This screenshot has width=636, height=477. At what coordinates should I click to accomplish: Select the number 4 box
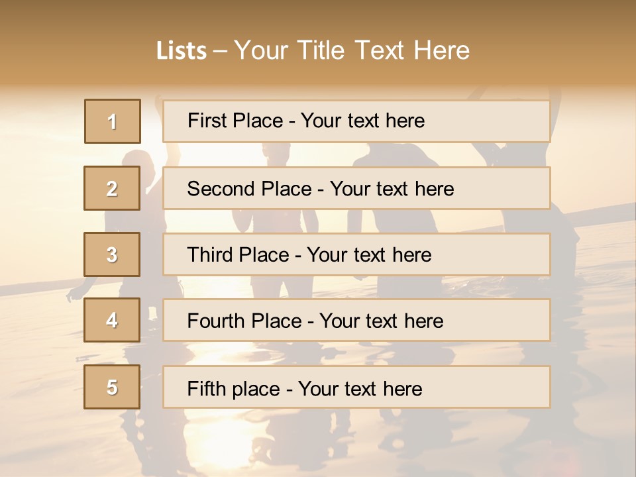(112, 320)
